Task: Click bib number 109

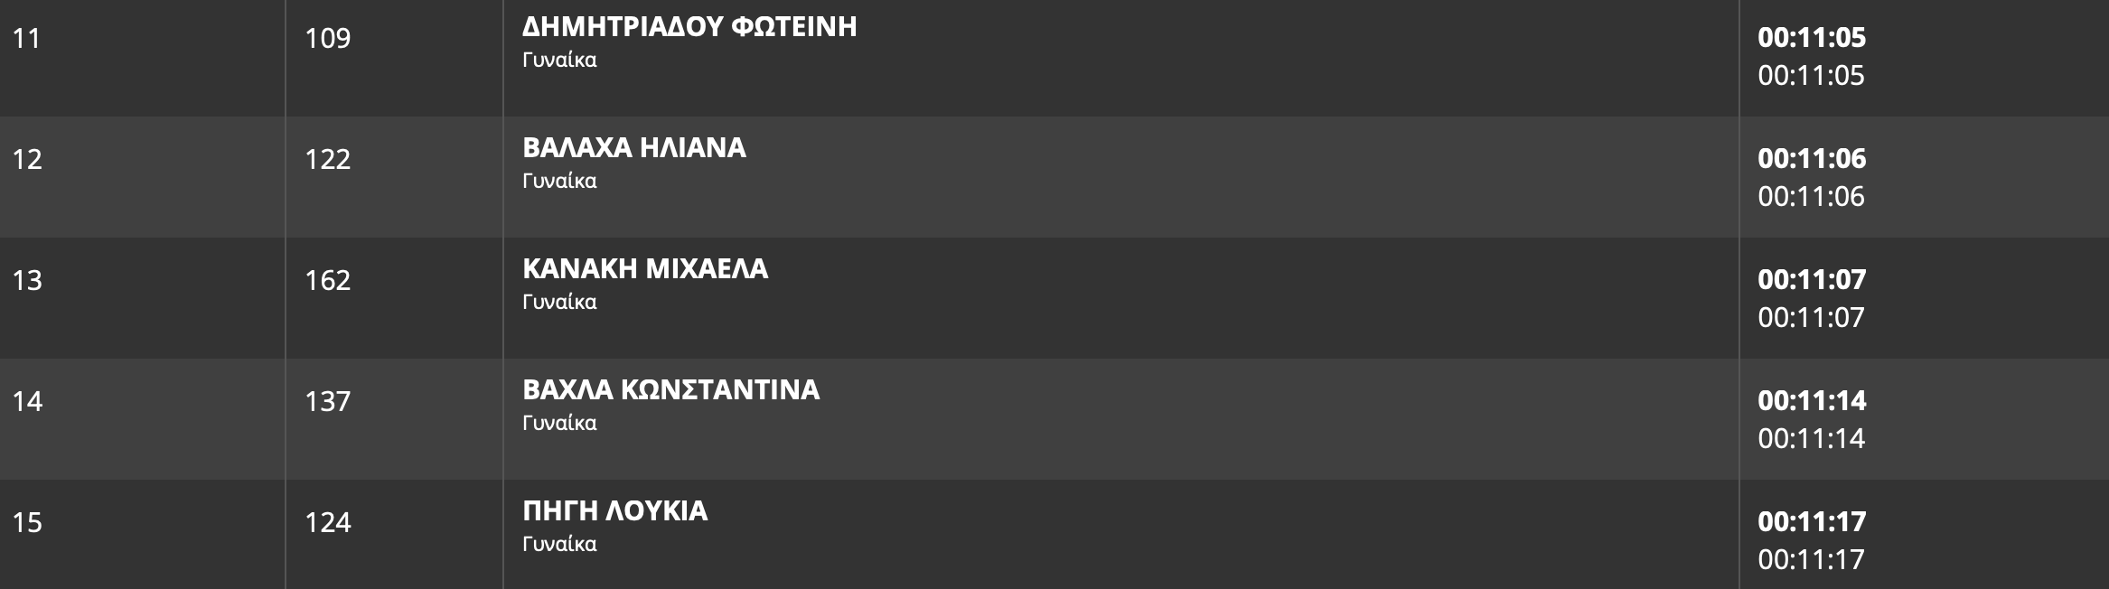Action: coord(327,39)
